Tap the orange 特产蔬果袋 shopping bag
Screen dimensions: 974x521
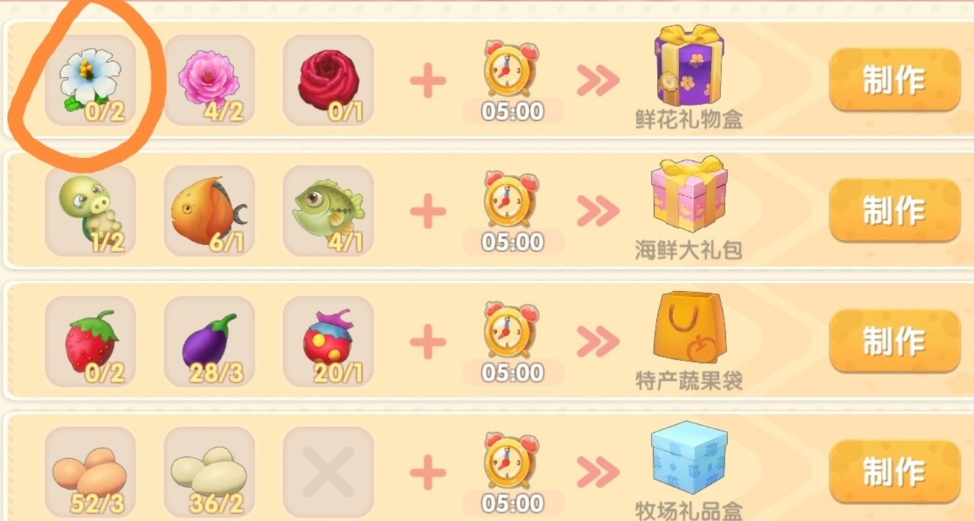(x=689, y=327)
